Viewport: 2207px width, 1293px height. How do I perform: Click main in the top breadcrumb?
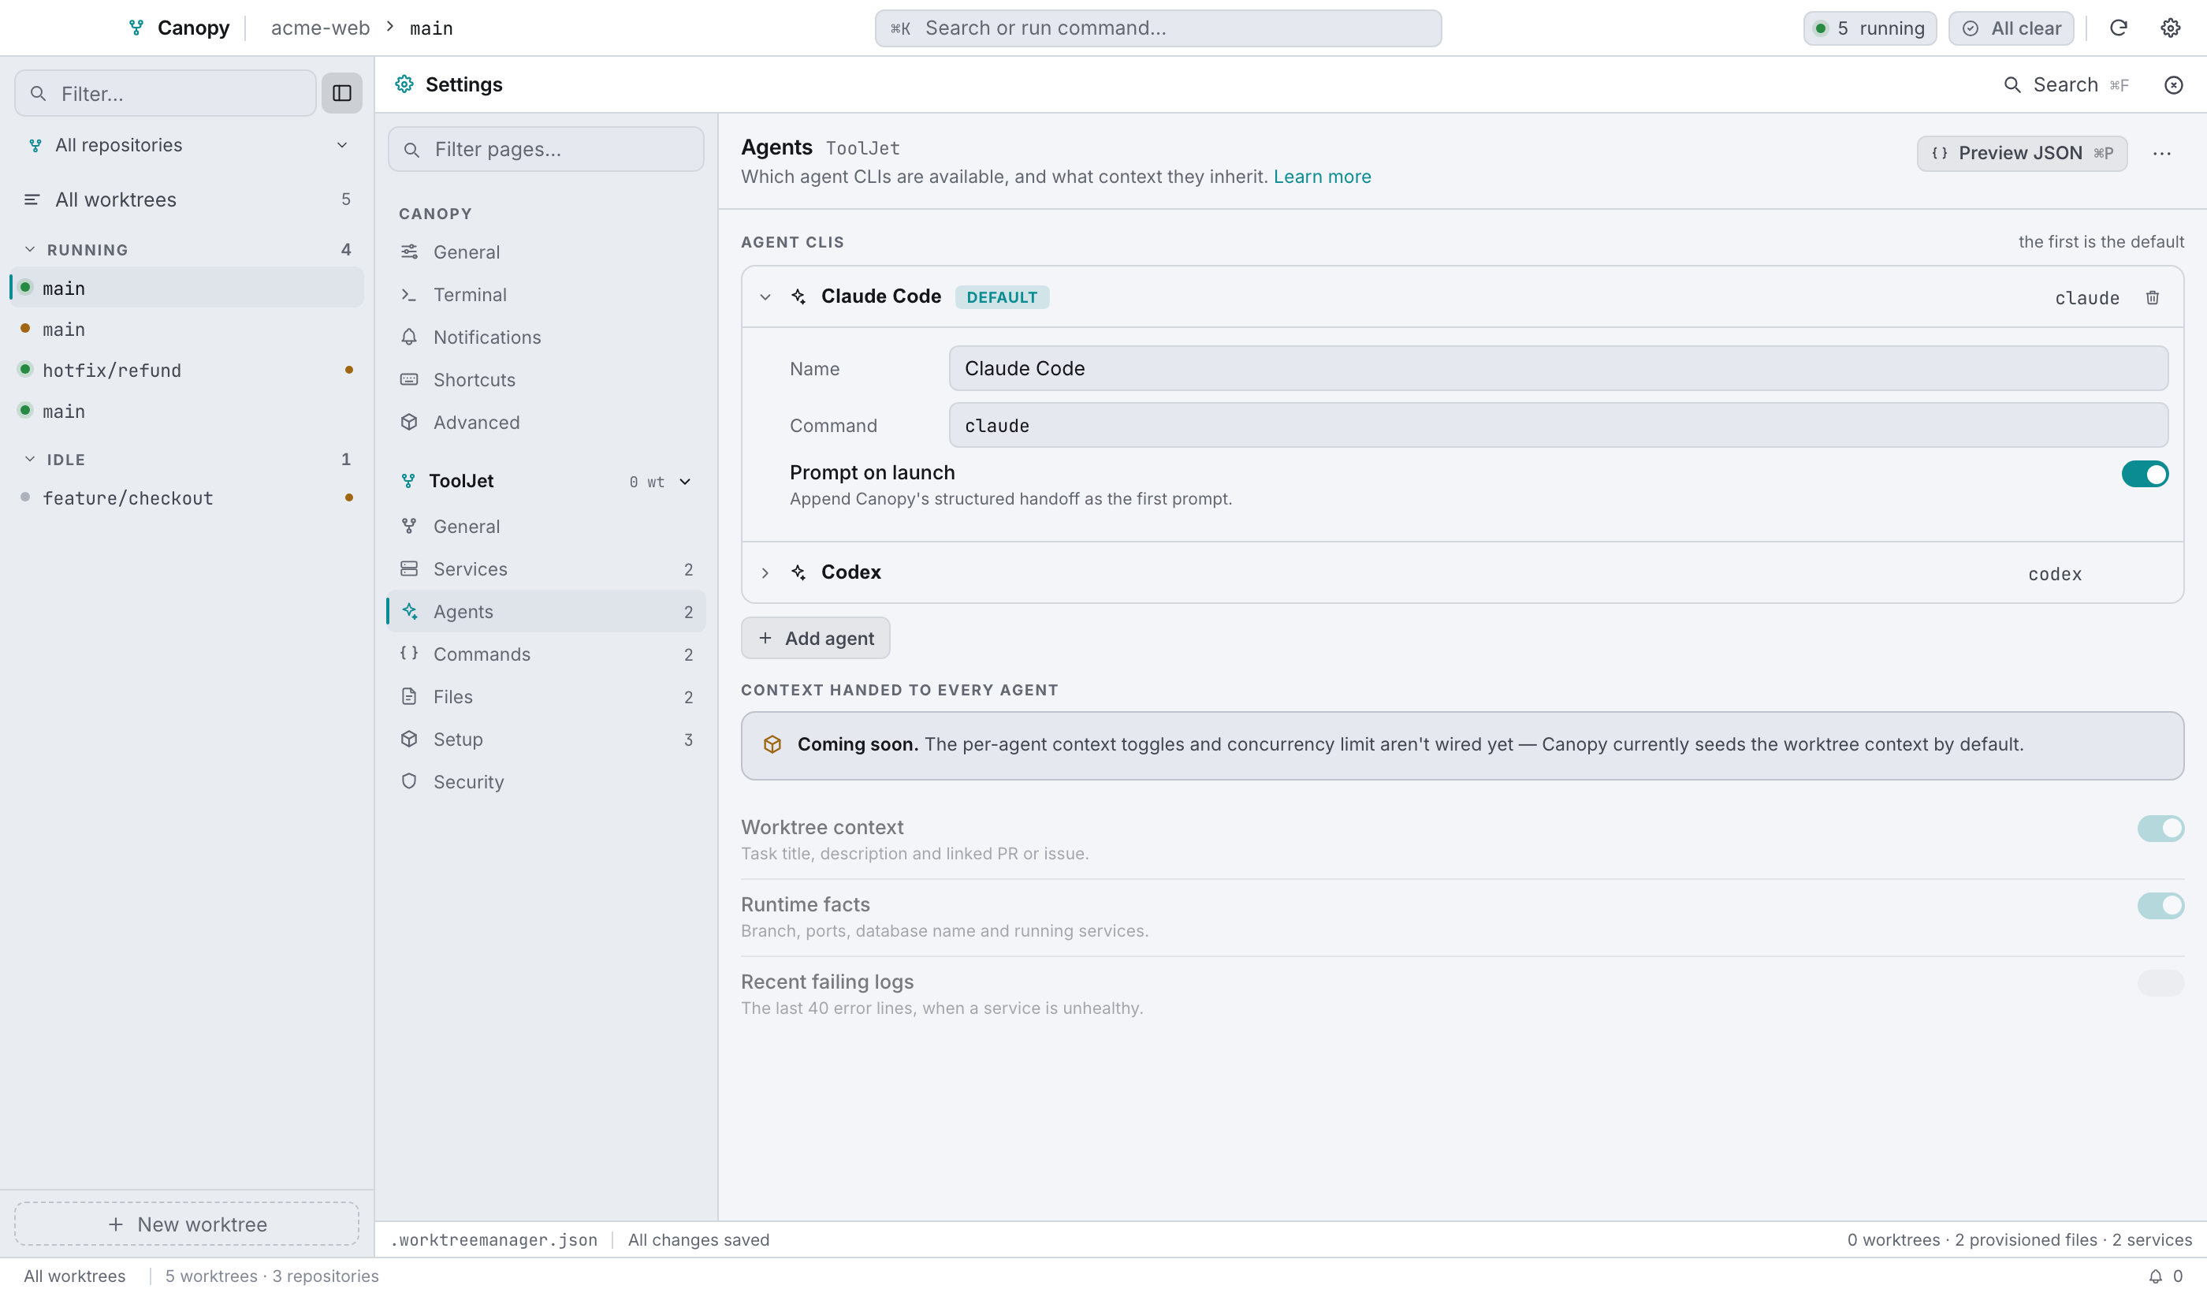tap(431, 28)
